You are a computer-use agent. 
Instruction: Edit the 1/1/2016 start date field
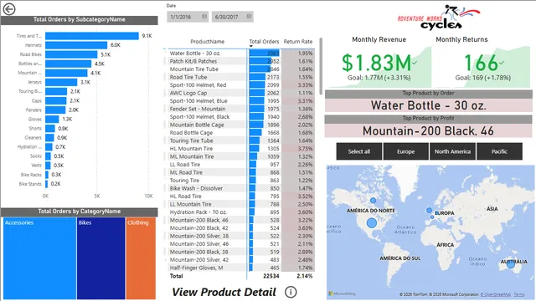[188, 17]
